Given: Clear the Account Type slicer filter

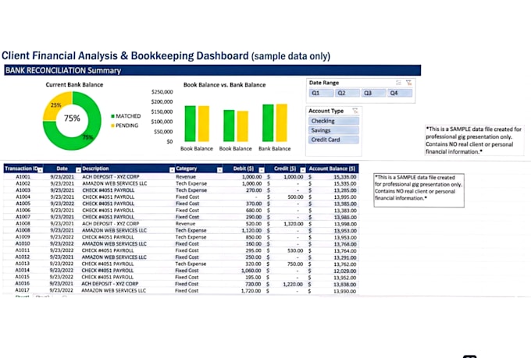Looking at the screenshot, I should pyautogui.click(x=355, y=111).
